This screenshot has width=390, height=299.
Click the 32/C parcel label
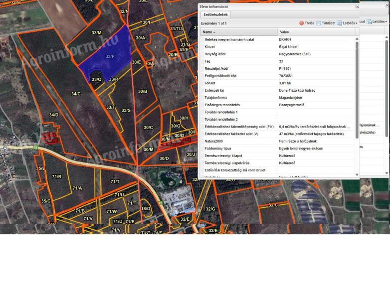(x=273, y=205)
